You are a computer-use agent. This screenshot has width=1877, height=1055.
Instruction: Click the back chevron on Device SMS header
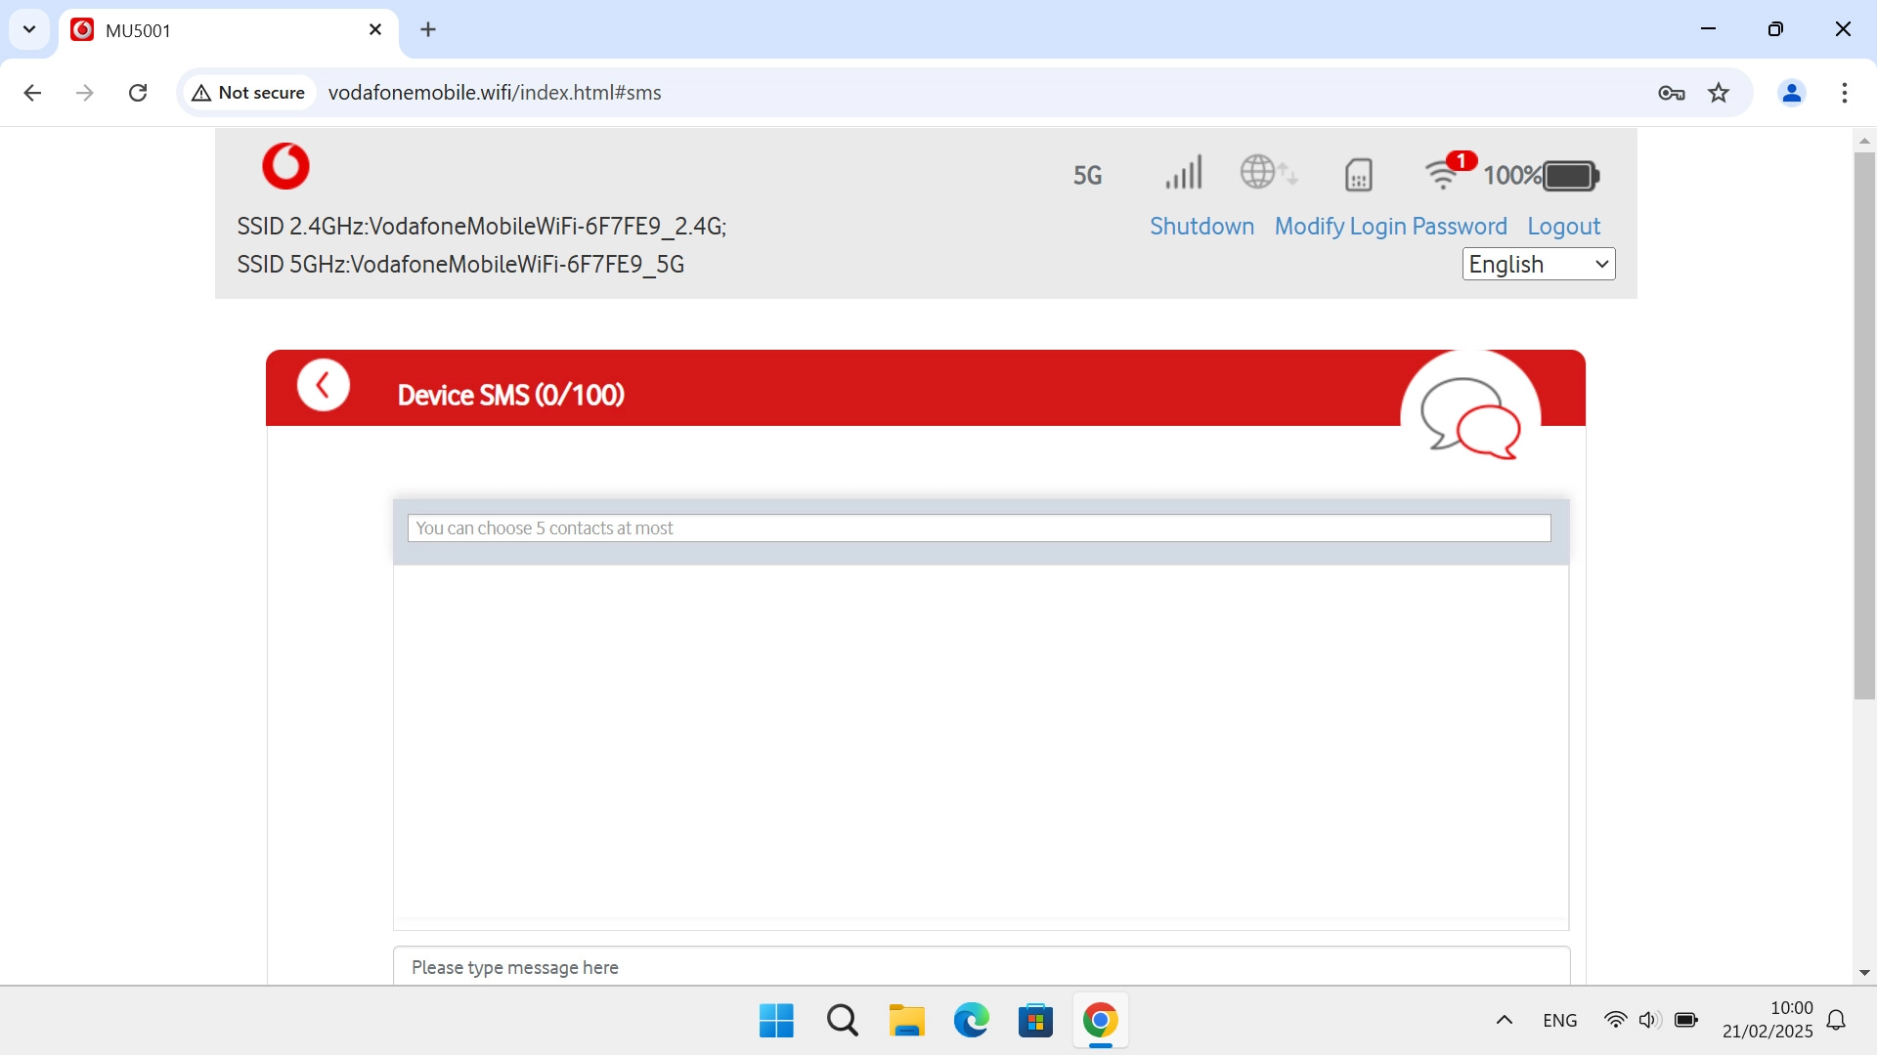(324, 384)
